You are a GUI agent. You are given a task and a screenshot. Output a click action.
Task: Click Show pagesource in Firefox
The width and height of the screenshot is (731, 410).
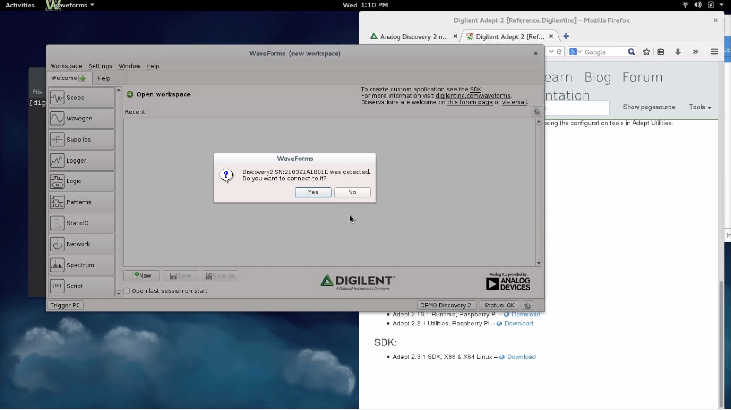(649, 107)
